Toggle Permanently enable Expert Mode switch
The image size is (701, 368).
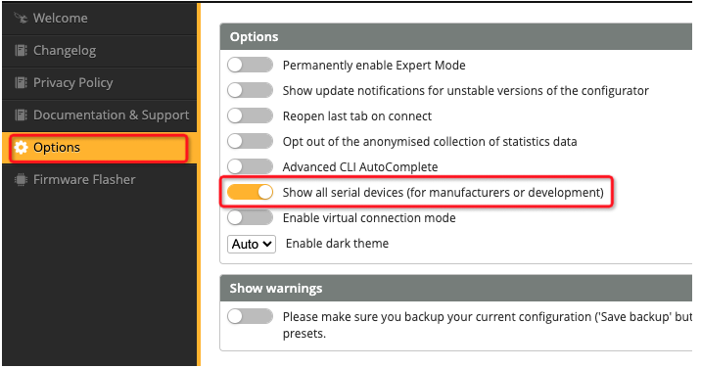(250, 65)
